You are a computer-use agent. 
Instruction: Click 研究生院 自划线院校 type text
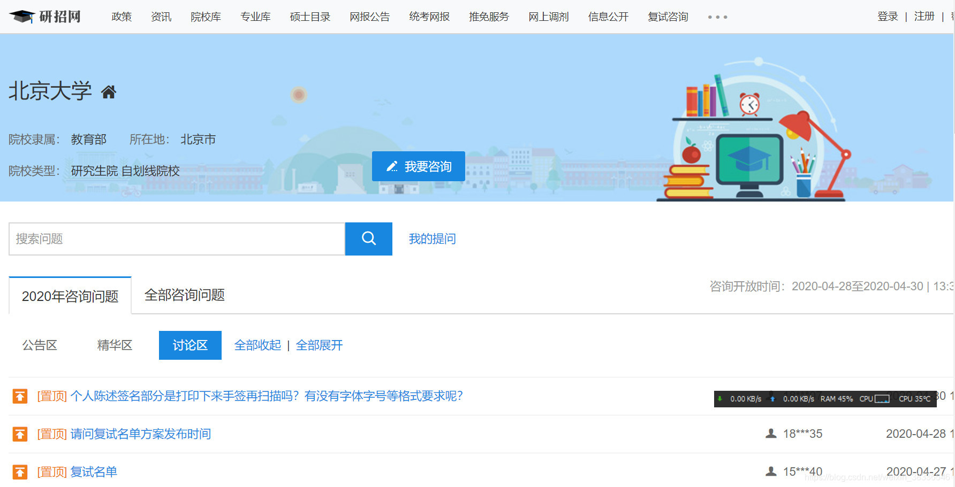pyautogui.click(x=125, y=171)
